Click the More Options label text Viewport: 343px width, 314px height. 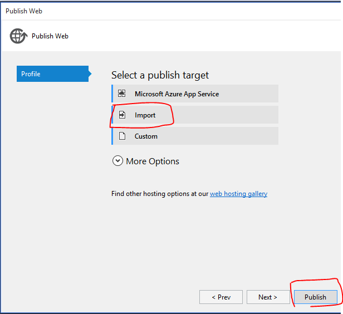[x=153, y=161]
